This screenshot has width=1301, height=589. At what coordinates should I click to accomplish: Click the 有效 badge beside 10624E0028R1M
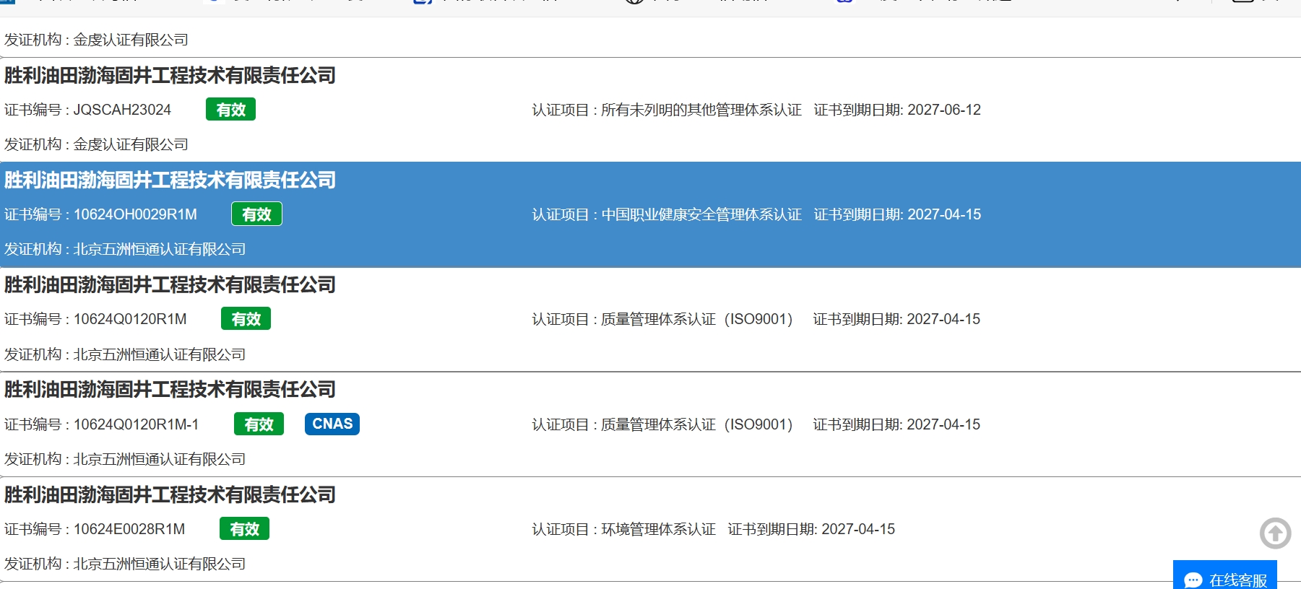pos(244,529)
